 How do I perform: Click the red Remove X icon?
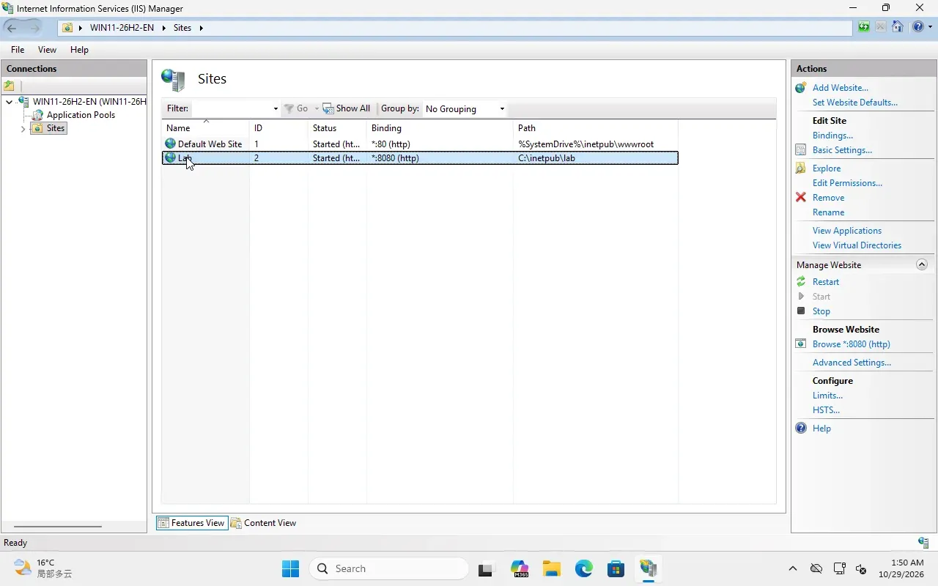click(801, 197)
